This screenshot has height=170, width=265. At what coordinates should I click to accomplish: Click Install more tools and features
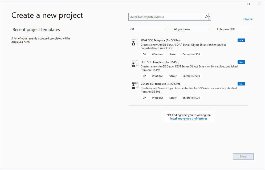pos(189,119)
